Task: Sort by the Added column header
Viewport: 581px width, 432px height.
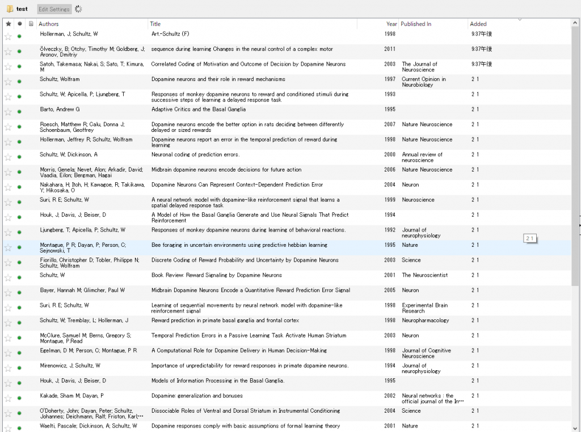Action: tap(478, 24)
